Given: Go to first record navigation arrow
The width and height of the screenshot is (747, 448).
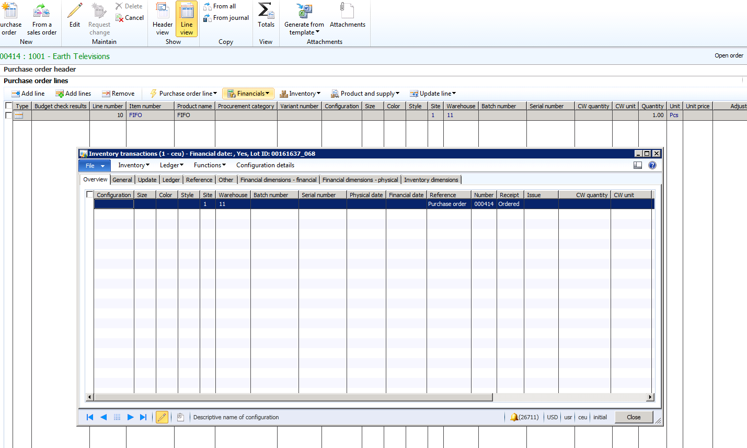Looking at the screenshot, I should point(90,417).
